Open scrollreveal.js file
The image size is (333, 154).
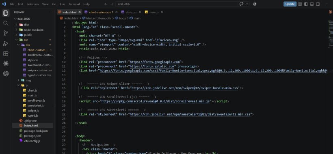pyautogui.click(x=36, y=101)
